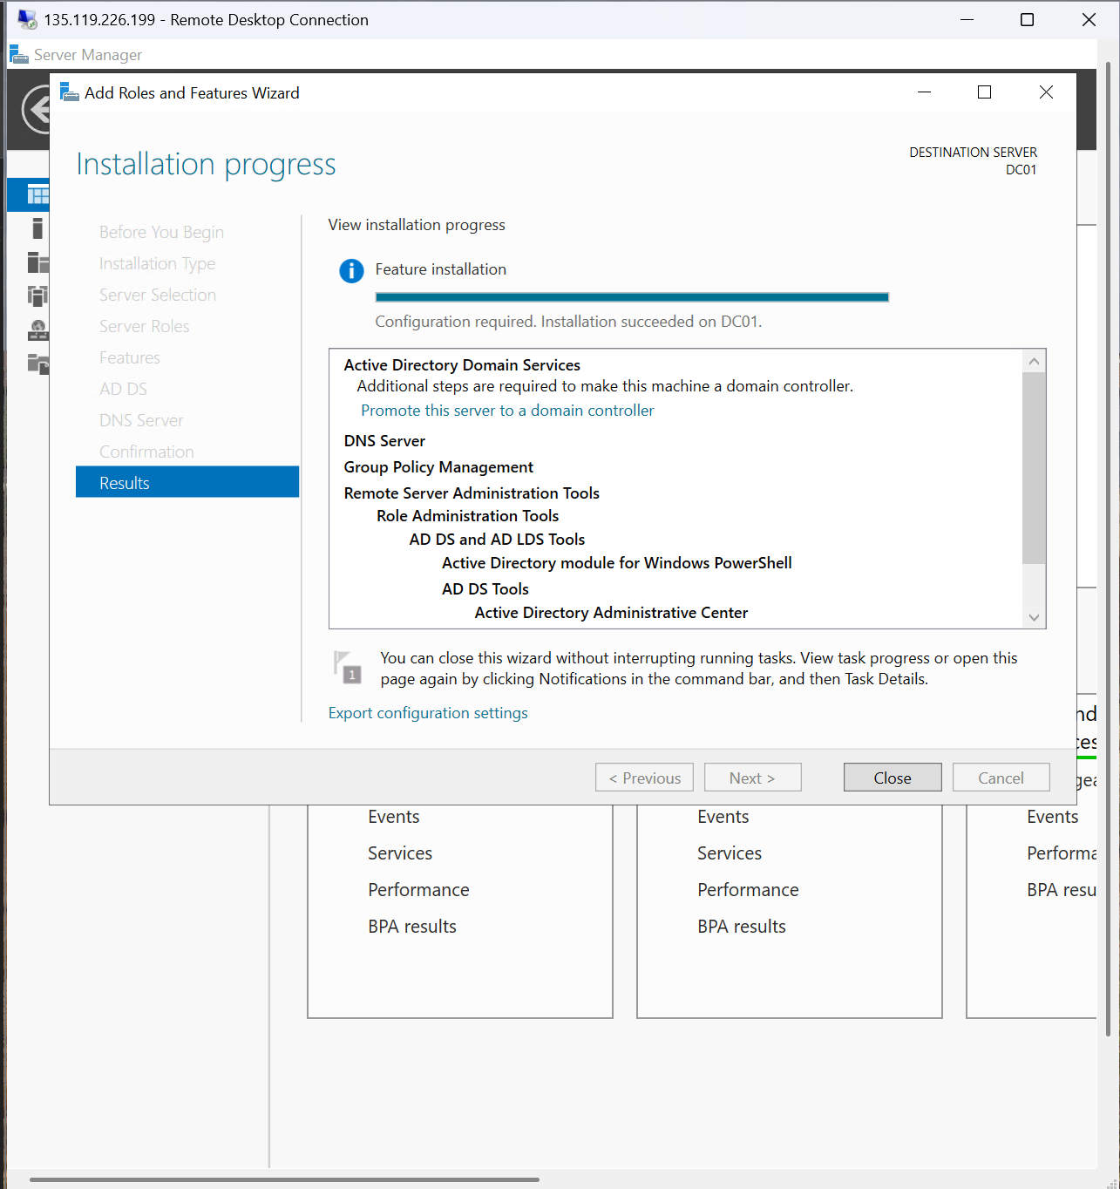Click the Server Manager icon under the title bar
The height and width of the screenshot is (1189, 1120).
point(18,54)
